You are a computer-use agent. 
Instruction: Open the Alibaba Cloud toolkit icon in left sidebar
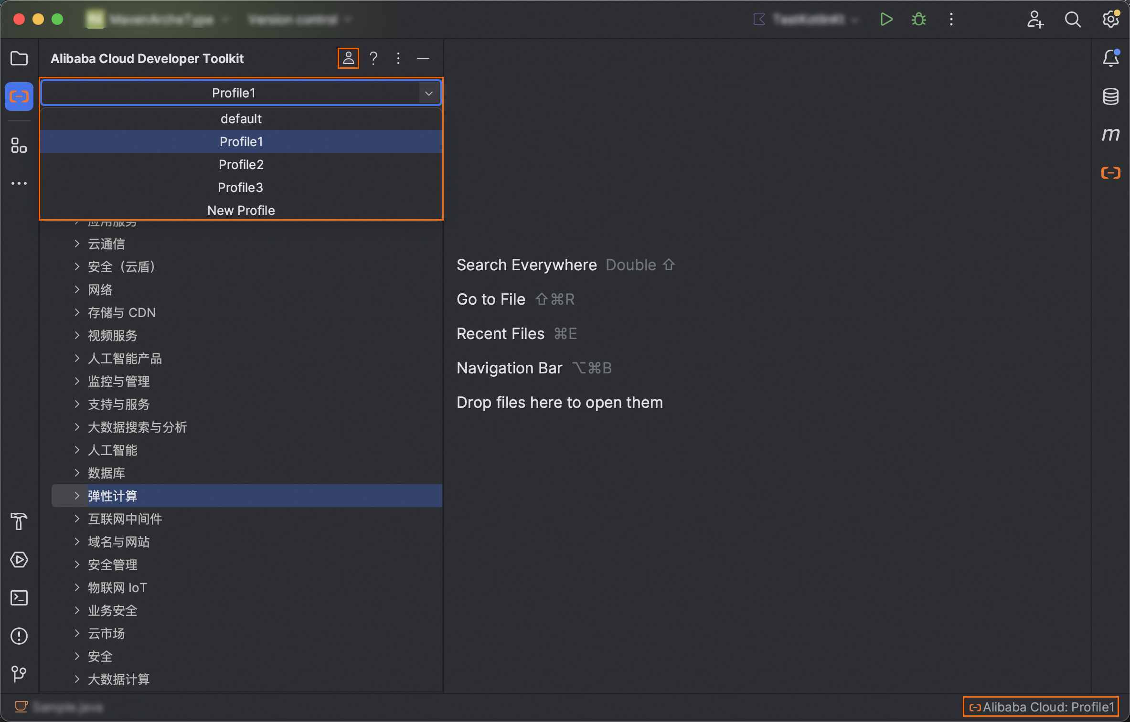tap(19, 96)
